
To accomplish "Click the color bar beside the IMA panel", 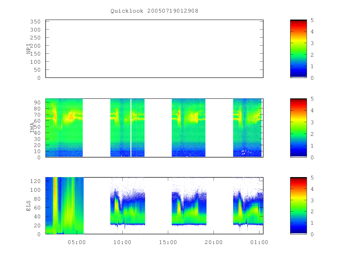I will (298, 128).
